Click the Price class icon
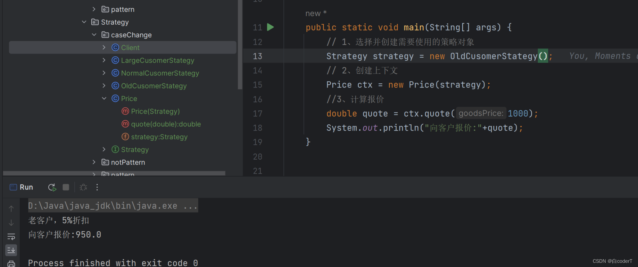This screenshot has width=638, height=267. [x=115, y=99]
